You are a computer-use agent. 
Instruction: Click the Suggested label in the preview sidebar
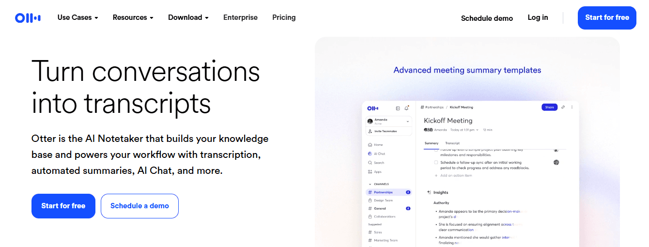pos(375,225)
